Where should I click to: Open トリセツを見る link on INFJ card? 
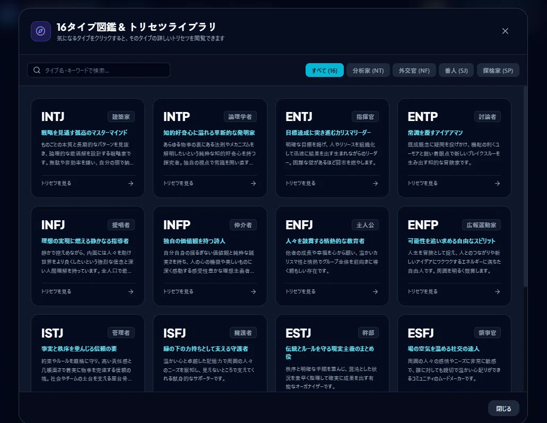tap(56, 291)
